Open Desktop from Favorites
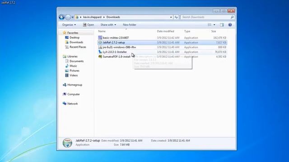 coord(75,37)
